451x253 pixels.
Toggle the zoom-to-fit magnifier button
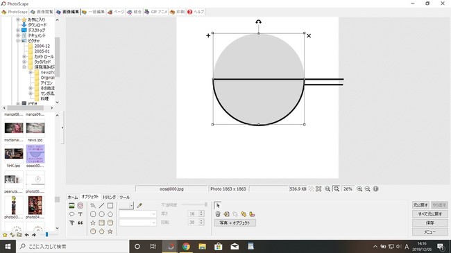click(x=336, y=189)
